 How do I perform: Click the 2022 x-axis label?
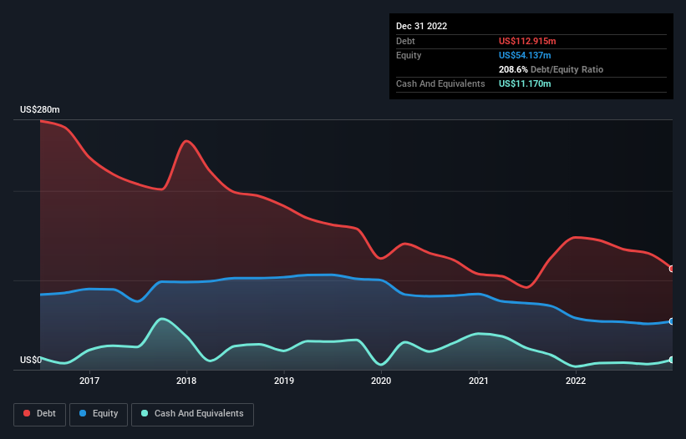click(576, 381)
